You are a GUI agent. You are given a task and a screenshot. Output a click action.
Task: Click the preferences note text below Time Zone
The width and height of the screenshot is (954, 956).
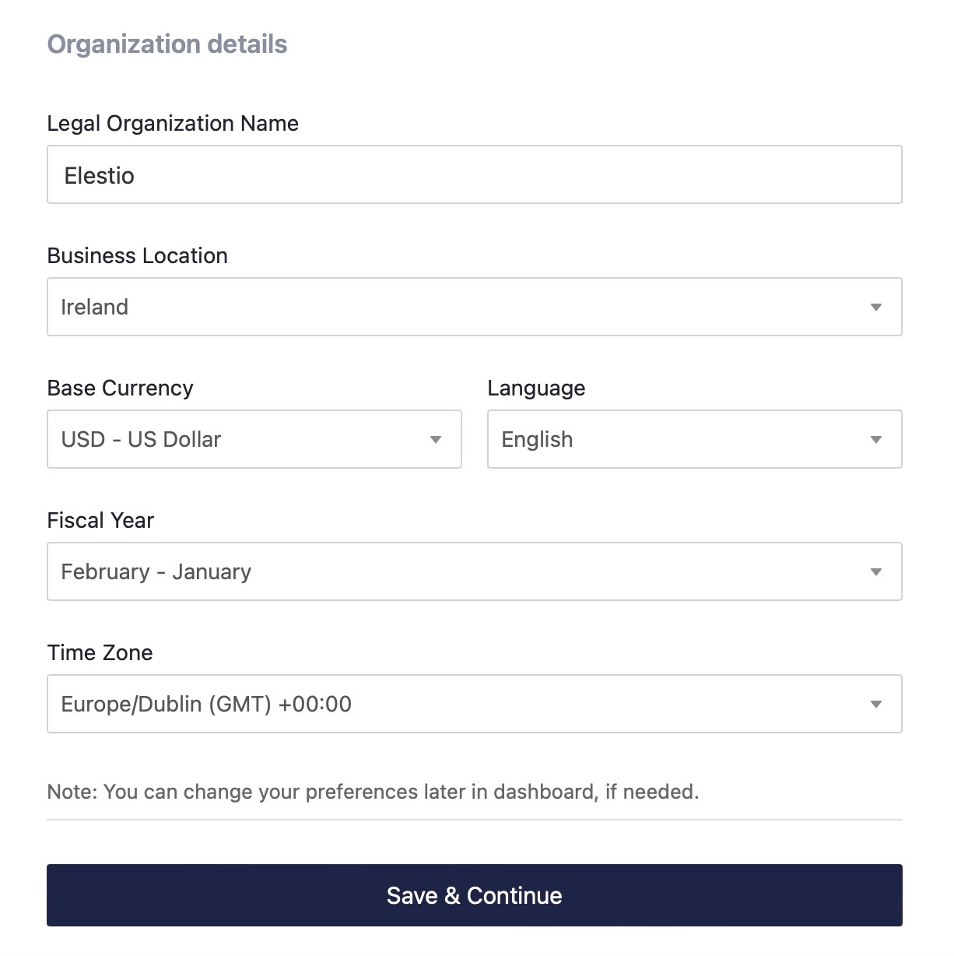pos(374,792)
